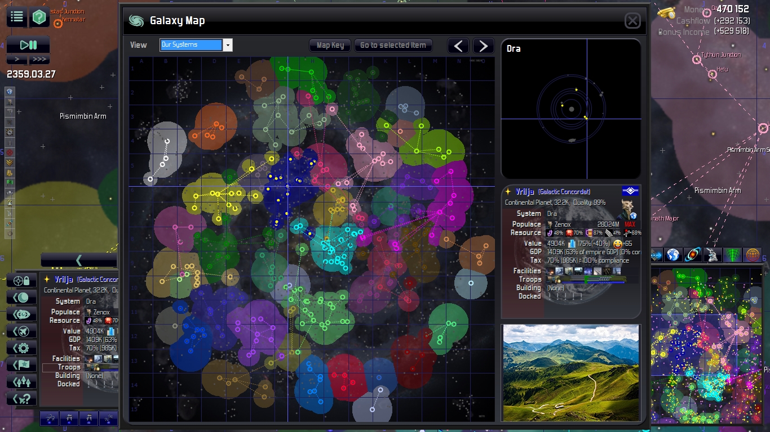Open the Map Key

point(330,46)
